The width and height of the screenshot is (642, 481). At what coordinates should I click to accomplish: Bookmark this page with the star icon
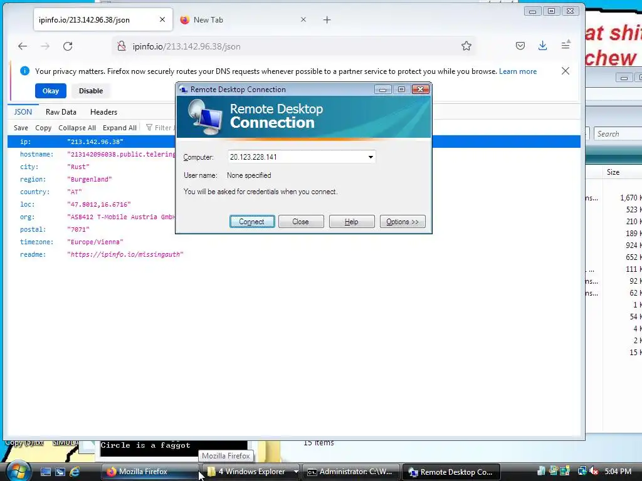pyautogui.click(x=466, y=46)
